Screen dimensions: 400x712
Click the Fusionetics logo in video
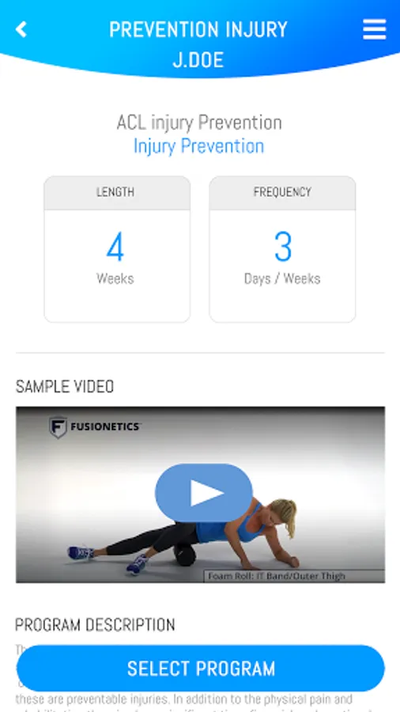click(95, 427)
